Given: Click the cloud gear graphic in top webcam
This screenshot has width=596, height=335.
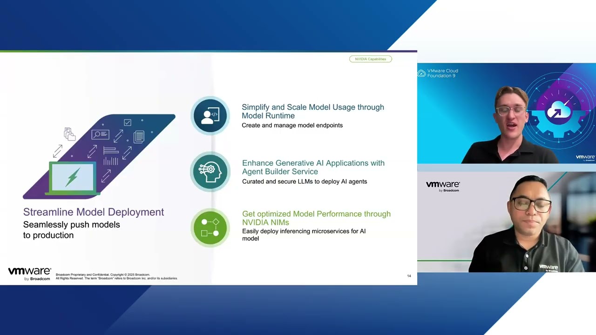Looking at the screenshot, I should (558, 112).
